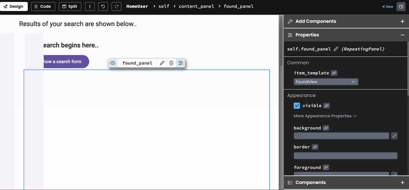
Task: Click the undo arrow icon
Action: coord(103,6)
